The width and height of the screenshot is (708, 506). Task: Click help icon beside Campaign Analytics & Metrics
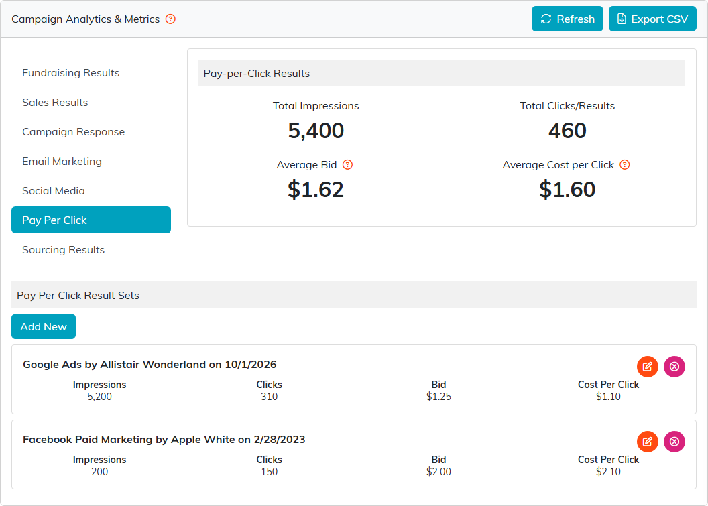coord(170,19)
